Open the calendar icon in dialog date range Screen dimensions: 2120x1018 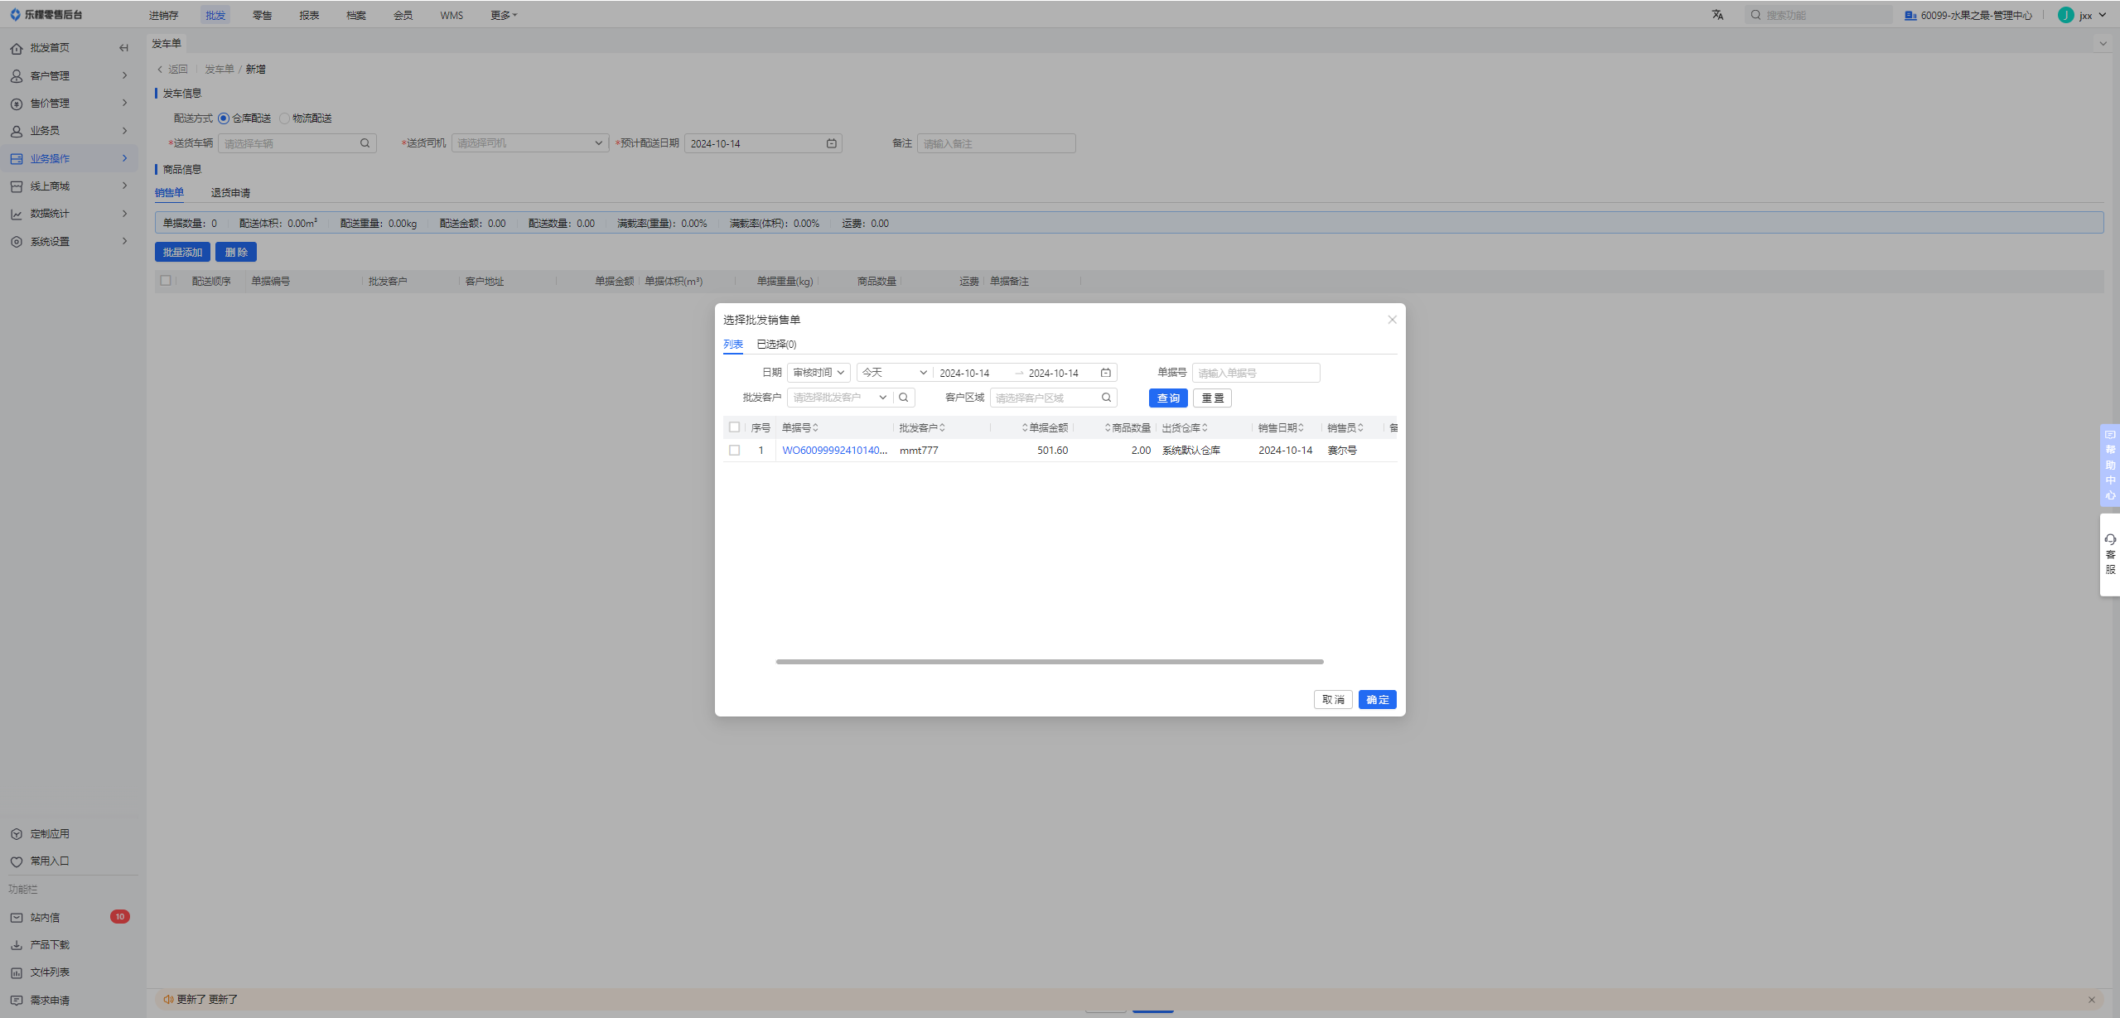[1105, 373]
